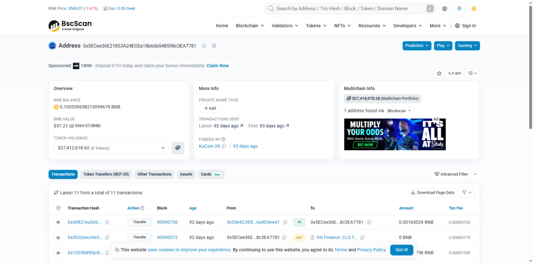
Task: Open KuCoin 28 funder address
Action: coord(209,146)
